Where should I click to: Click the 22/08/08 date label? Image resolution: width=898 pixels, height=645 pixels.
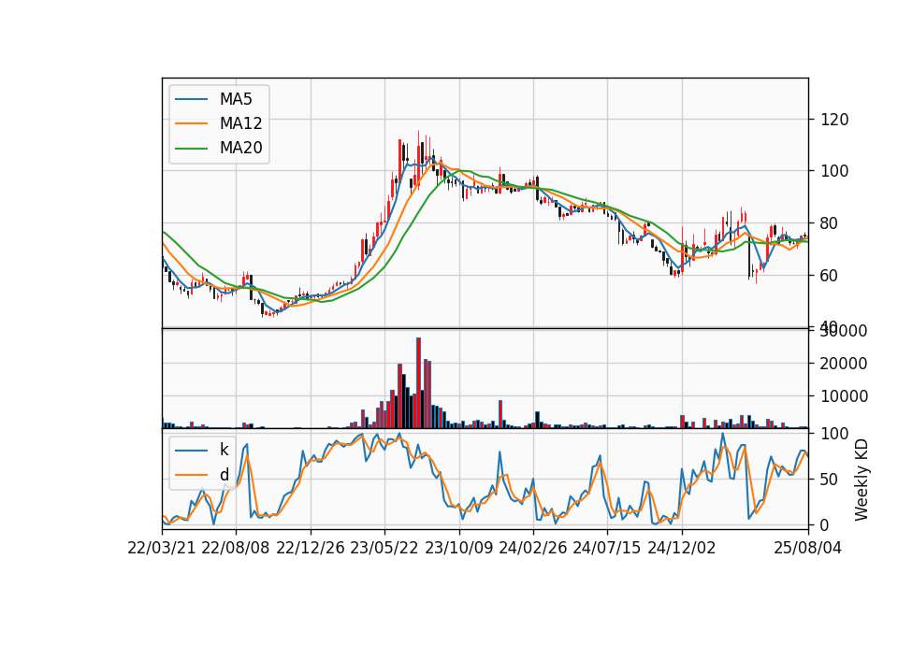click(236, 548)
